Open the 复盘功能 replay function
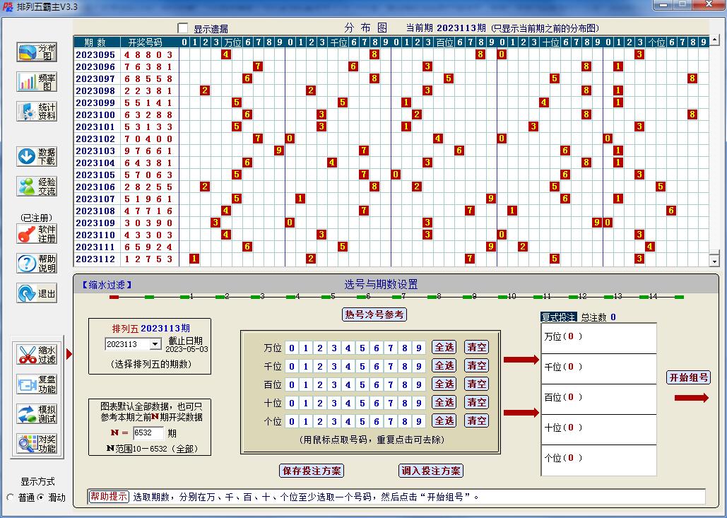 point(35,384)
